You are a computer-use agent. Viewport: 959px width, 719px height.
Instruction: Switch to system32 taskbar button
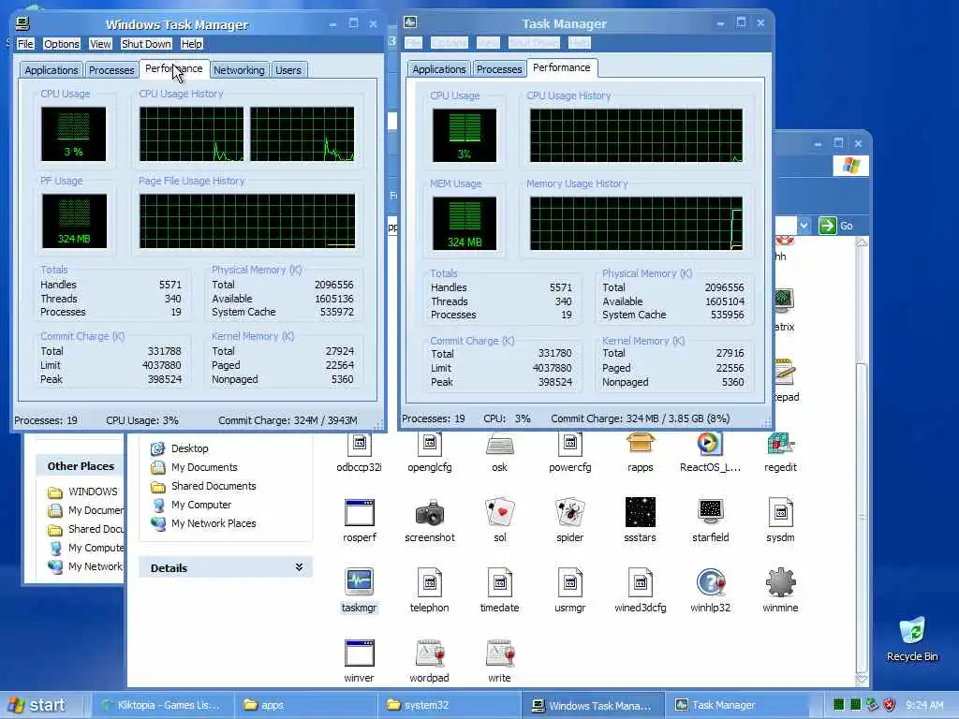click(449, 705)
